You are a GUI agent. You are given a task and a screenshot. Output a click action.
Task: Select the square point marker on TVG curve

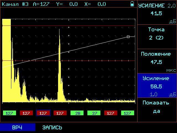(x=128, y=37)
